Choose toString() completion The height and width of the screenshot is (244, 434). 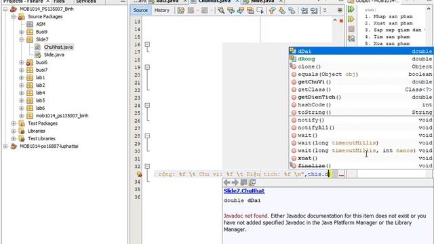361,113
